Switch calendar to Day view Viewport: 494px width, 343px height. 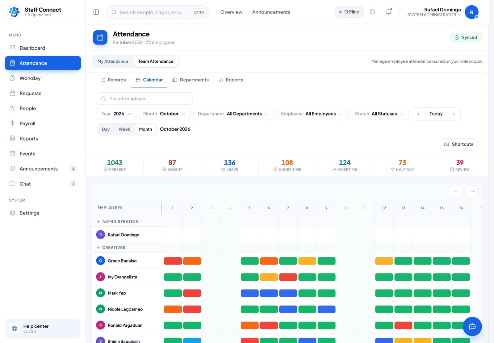[106, 129]
